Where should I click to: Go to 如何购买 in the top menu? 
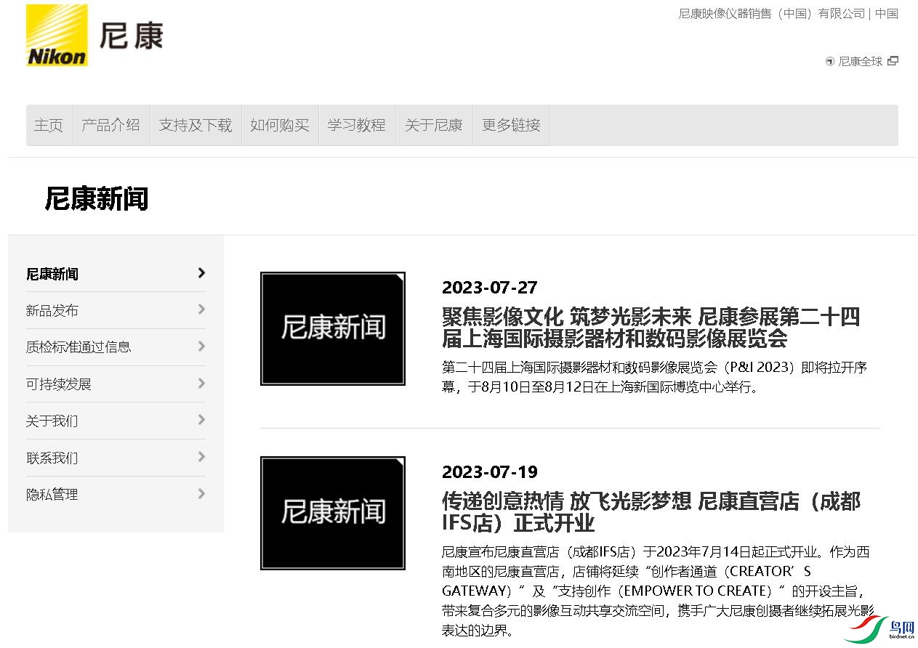(280, 125)
